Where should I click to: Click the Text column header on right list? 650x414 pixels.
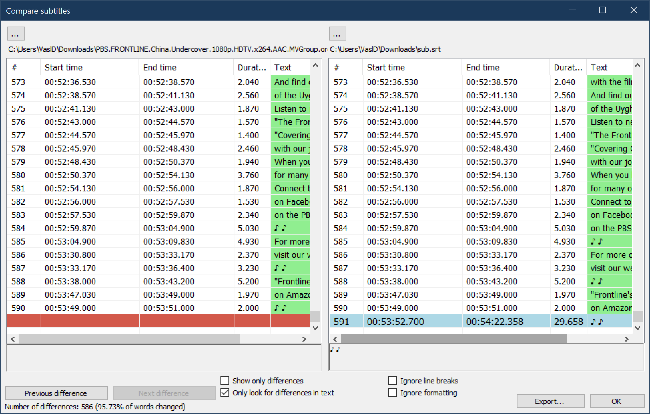pyautogui.click(x=599, y=67)
